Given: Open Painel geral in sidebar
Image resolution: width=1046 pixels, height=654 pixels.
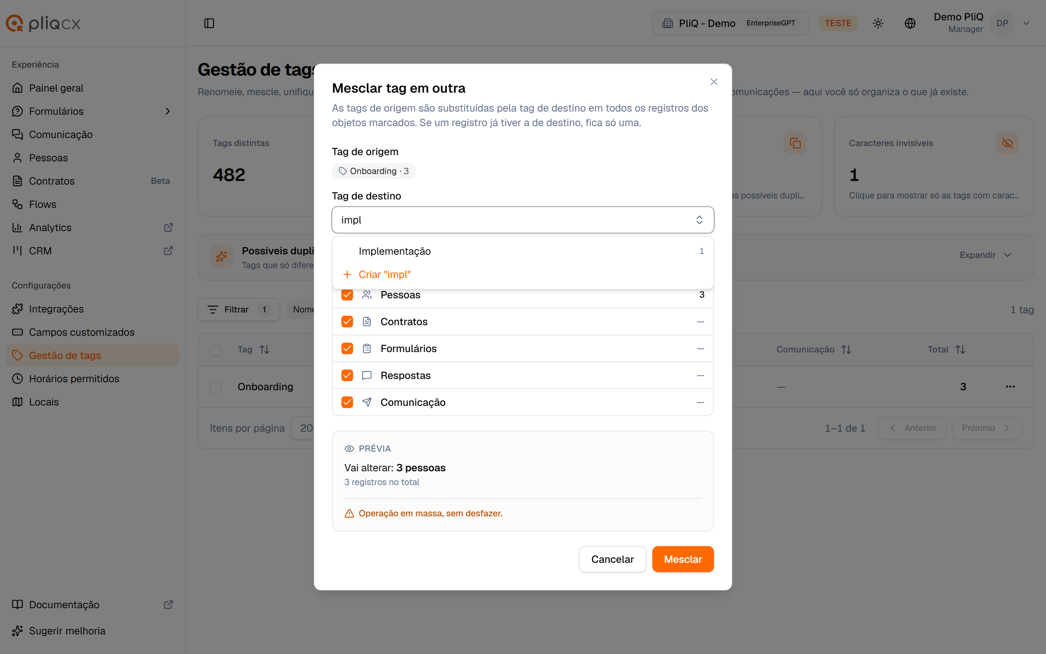Looking at the screenshot, I should [x=92, y=88].
